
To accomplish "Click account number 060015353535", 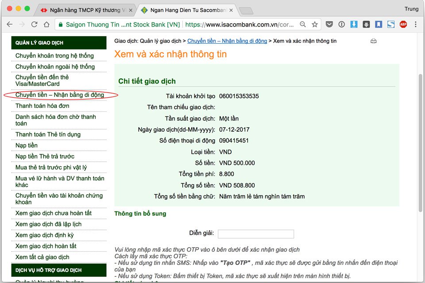I will (239, 96).
